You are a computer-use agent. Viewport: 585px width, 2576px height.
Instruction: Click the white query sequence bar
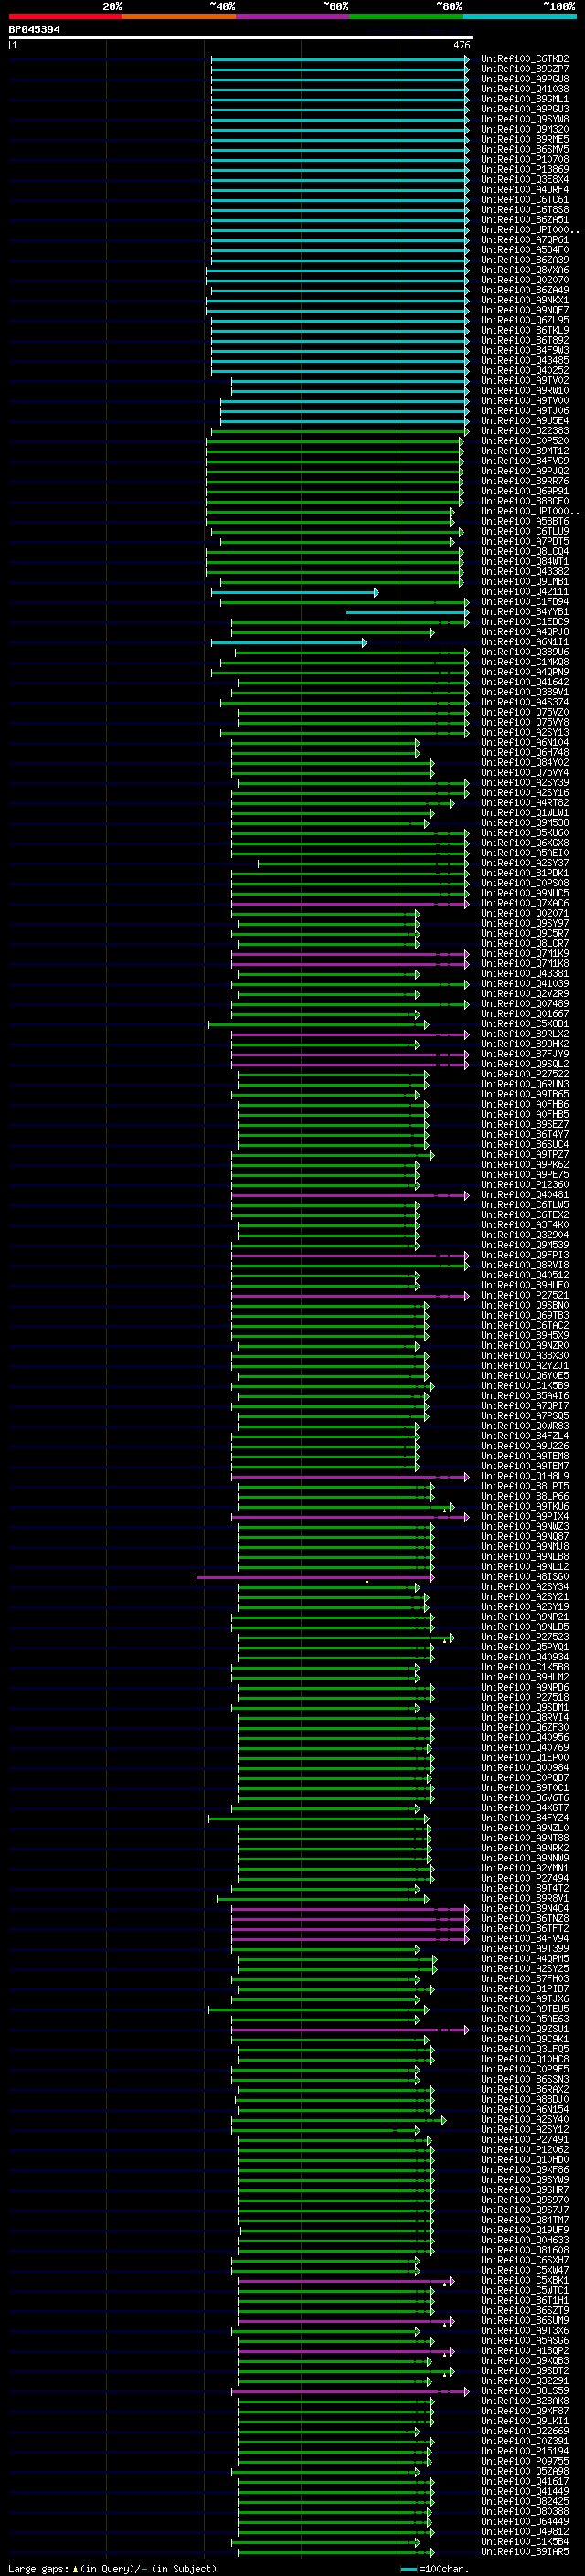[x=240, y=37]
